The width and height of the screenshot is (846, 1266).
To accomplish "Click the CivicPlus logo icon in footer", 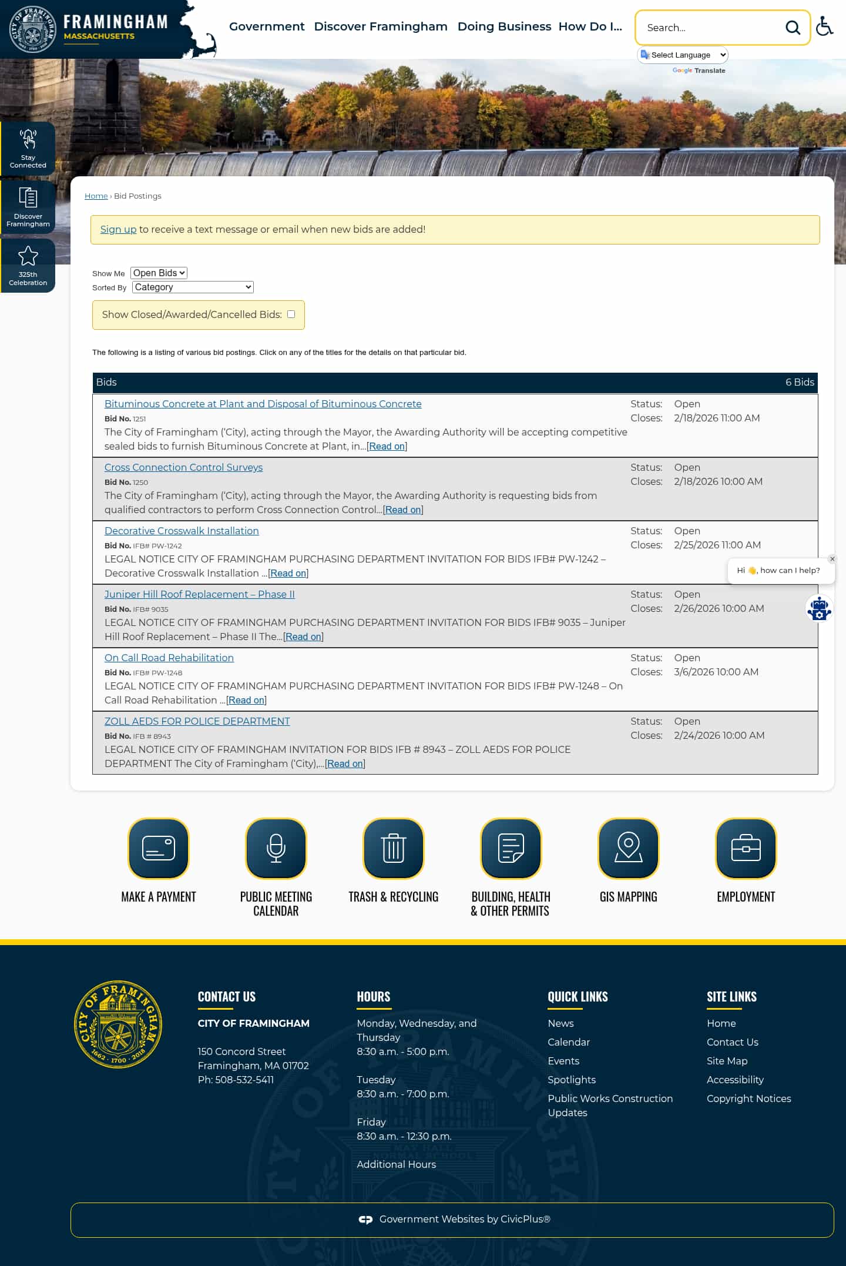I will [x=365, y=1220].
